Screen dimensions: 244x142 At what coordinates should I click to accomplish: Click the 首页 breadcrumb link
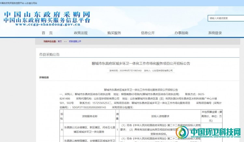click(60, 41)
